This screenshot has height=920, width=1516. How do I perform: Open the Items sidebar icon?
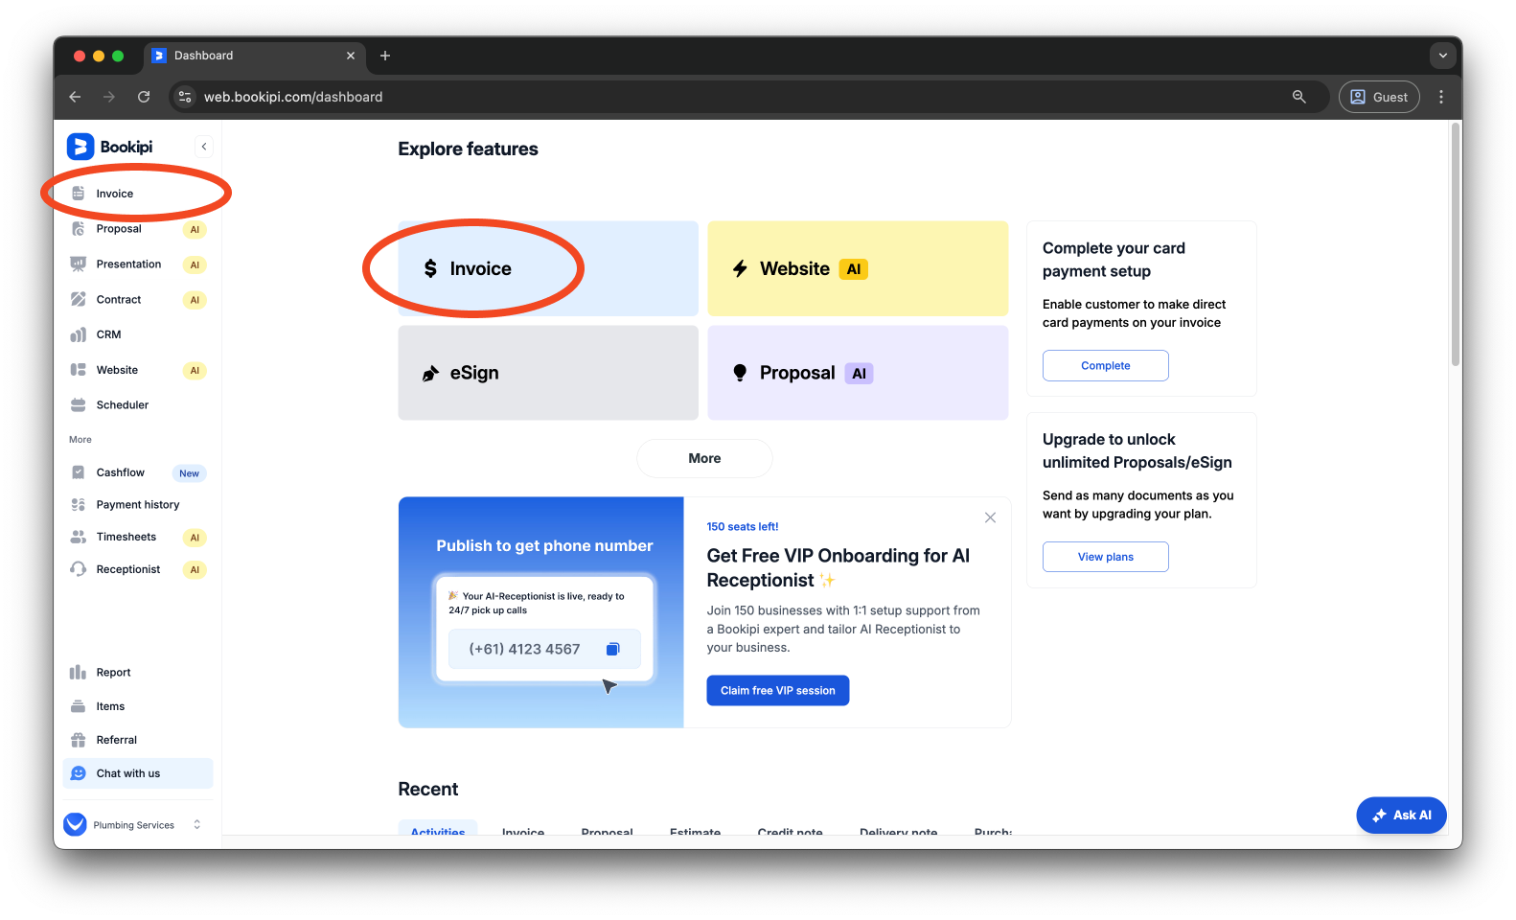[x=79, y=706]
